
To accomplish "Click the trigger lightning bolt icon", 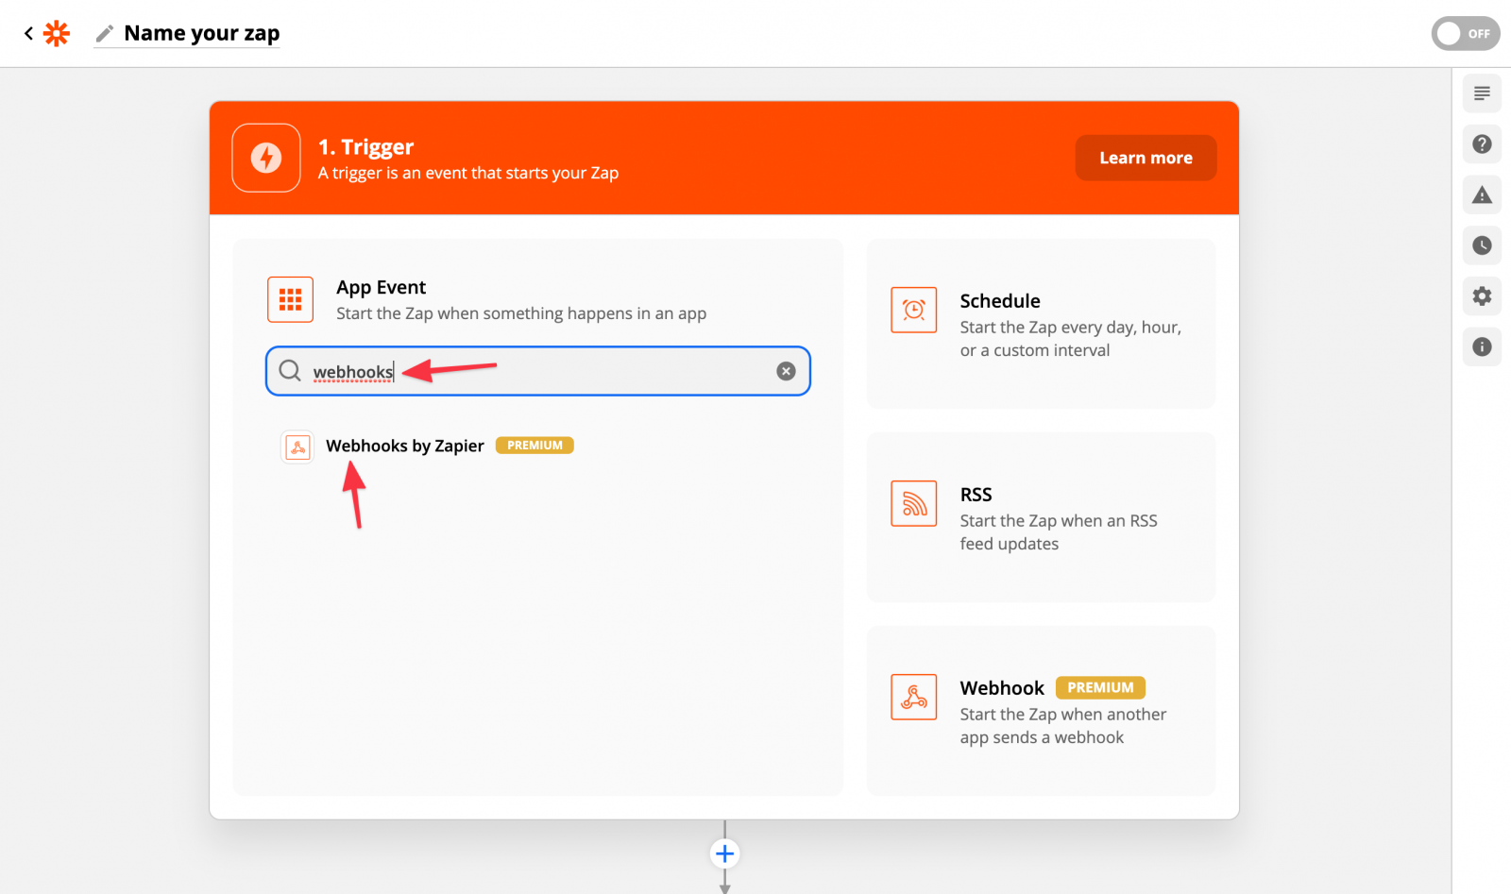I will tap(265, 158).
